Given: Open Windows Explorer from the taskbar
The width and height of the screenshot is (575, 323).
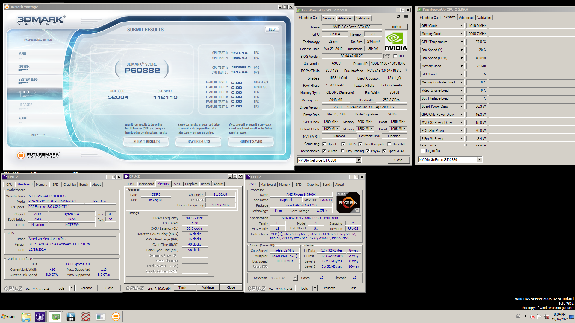Looking at the screenshot, I should tap(26, 317).
